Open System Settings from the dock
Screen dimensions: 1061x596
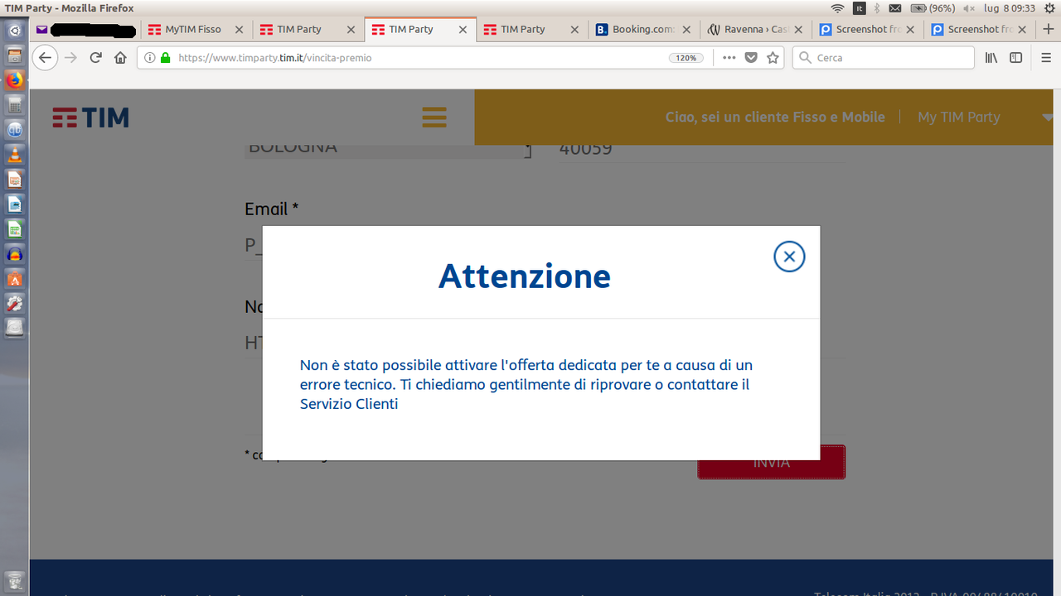tap(14, 304)
